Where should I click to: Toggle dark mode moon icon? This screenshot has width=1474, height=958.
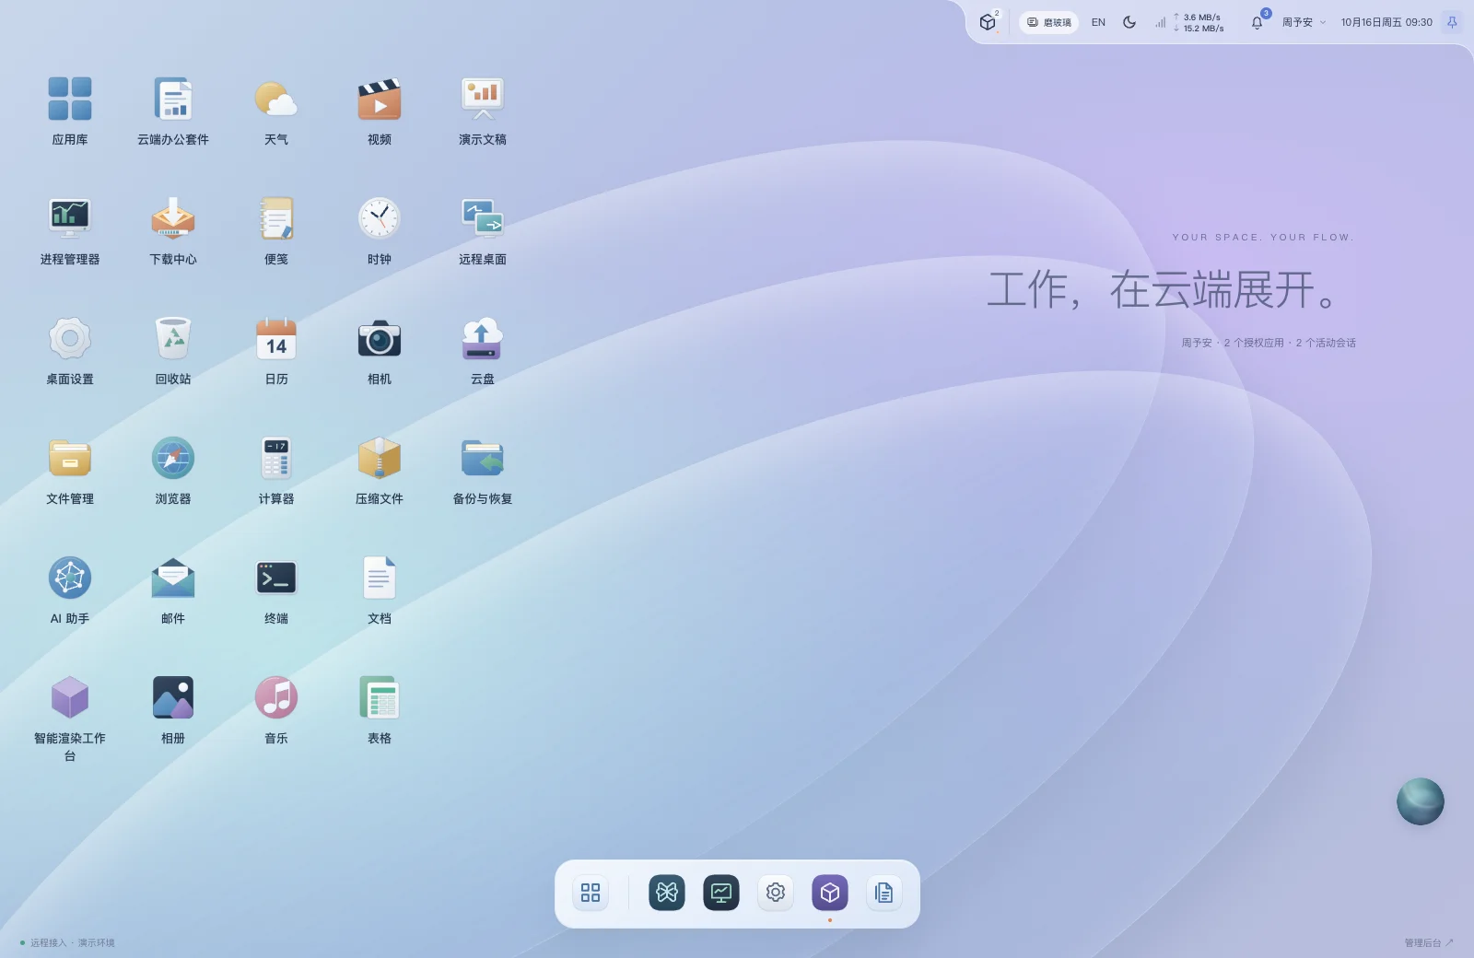pyautogui.click(x=1129, y=22)
